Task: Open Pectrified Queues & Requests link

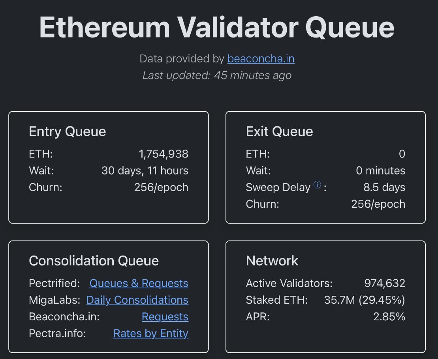Action: pos(139,284)
